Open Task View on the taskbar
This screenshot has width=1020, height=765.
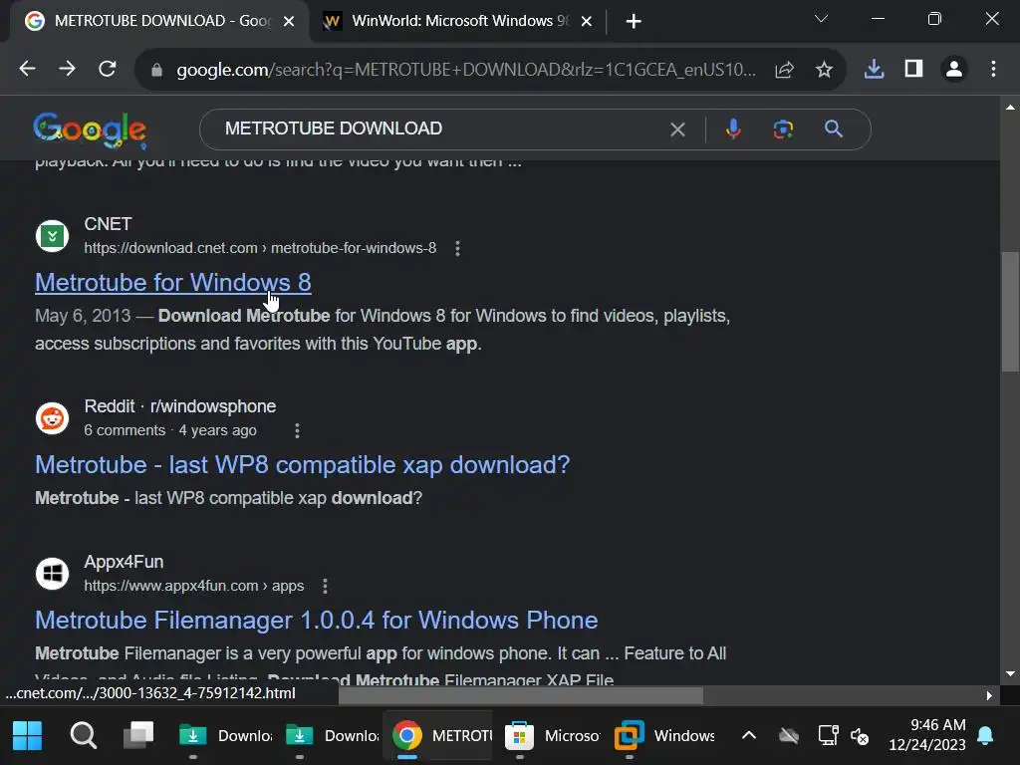[x=138, y=736]
